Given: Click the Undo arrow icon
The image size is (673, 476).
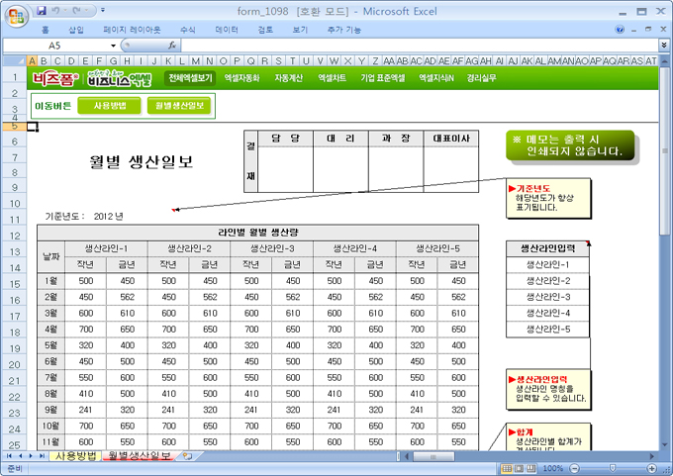Looking at the screenshot, I should tap(57, 10).
